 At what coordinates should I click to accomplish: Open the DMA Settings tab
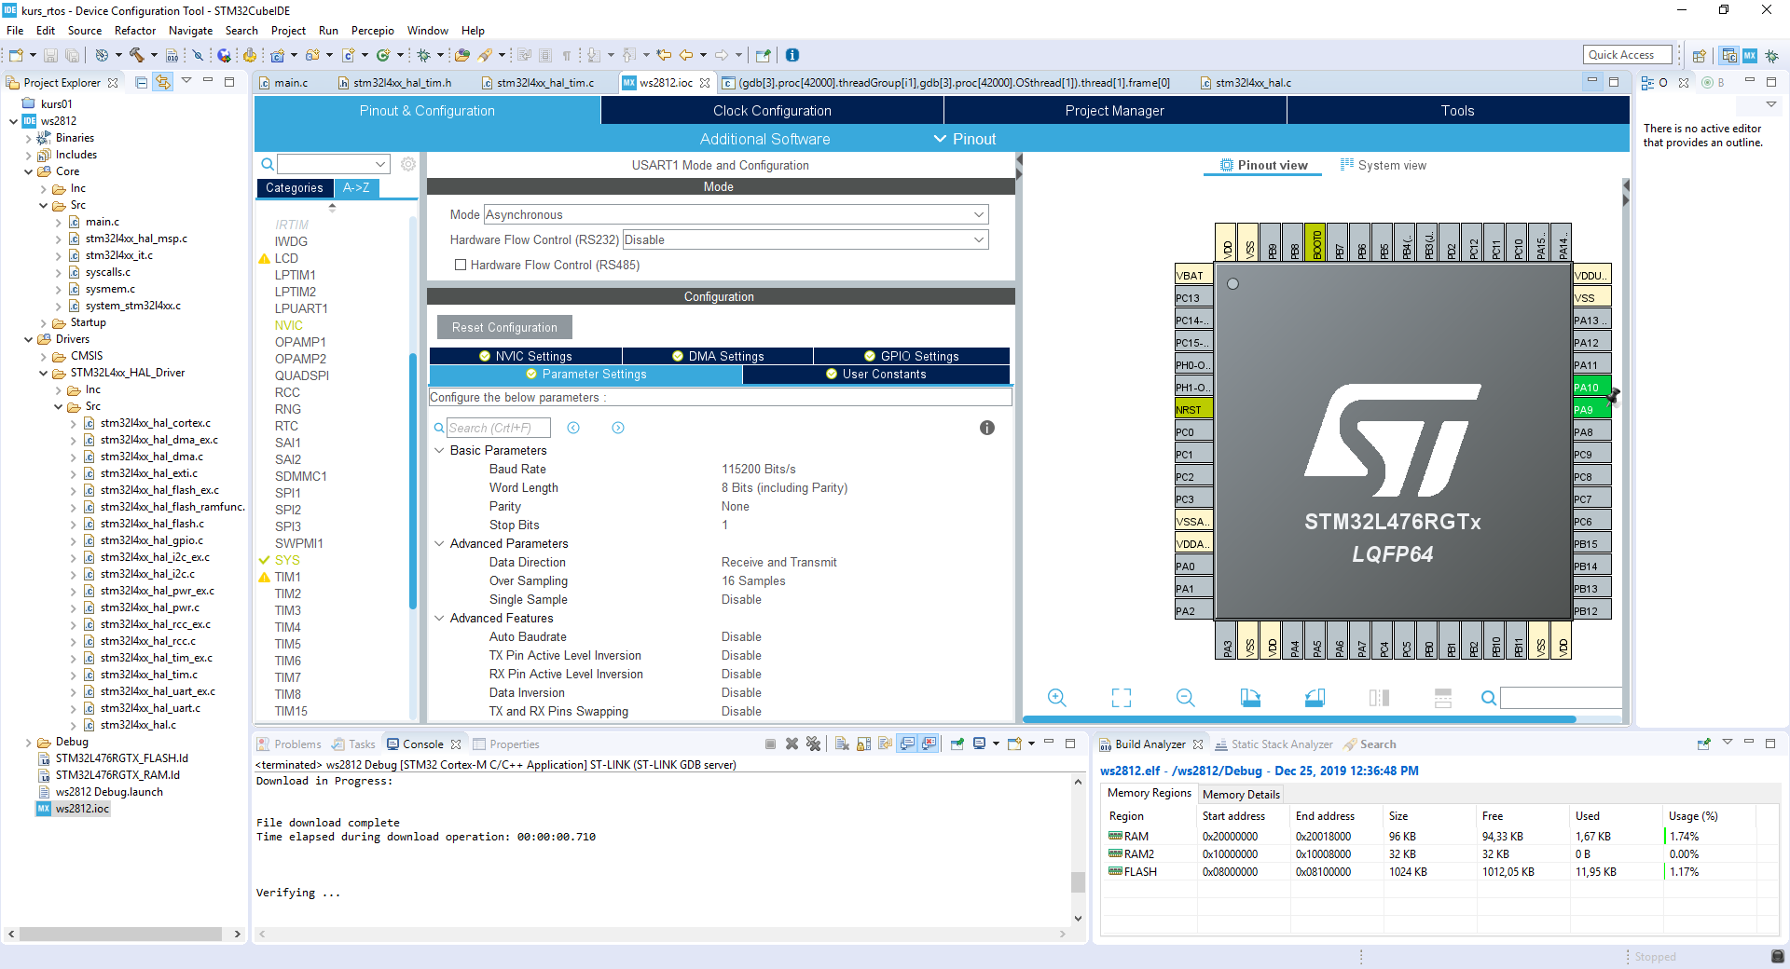click(718, 356)
